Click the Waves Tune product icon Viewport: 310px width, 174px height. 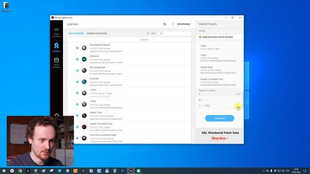point(84,116)
